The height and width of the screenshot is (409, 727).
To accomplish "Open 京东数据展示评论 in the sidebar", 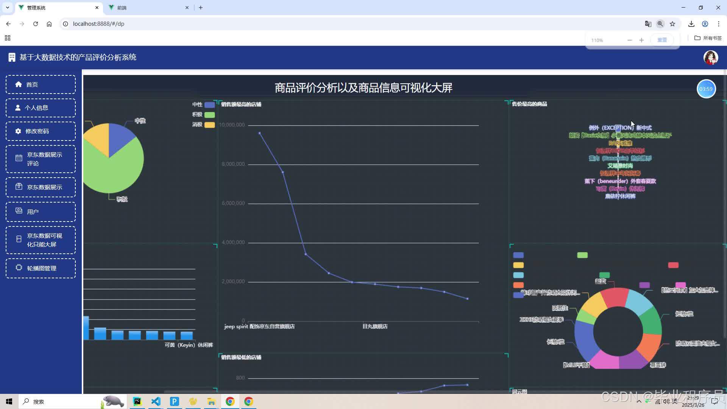I will click(x=41, y=159).
